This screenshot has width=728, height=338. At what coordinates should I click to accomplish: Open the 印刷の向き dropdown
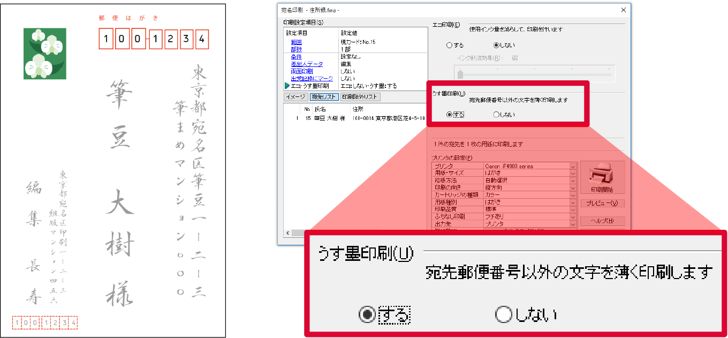[572, 187]
